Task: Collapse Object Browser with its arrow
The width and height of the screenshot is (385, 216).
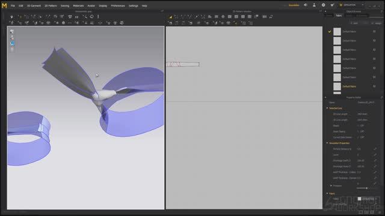Action: (325, 11)
